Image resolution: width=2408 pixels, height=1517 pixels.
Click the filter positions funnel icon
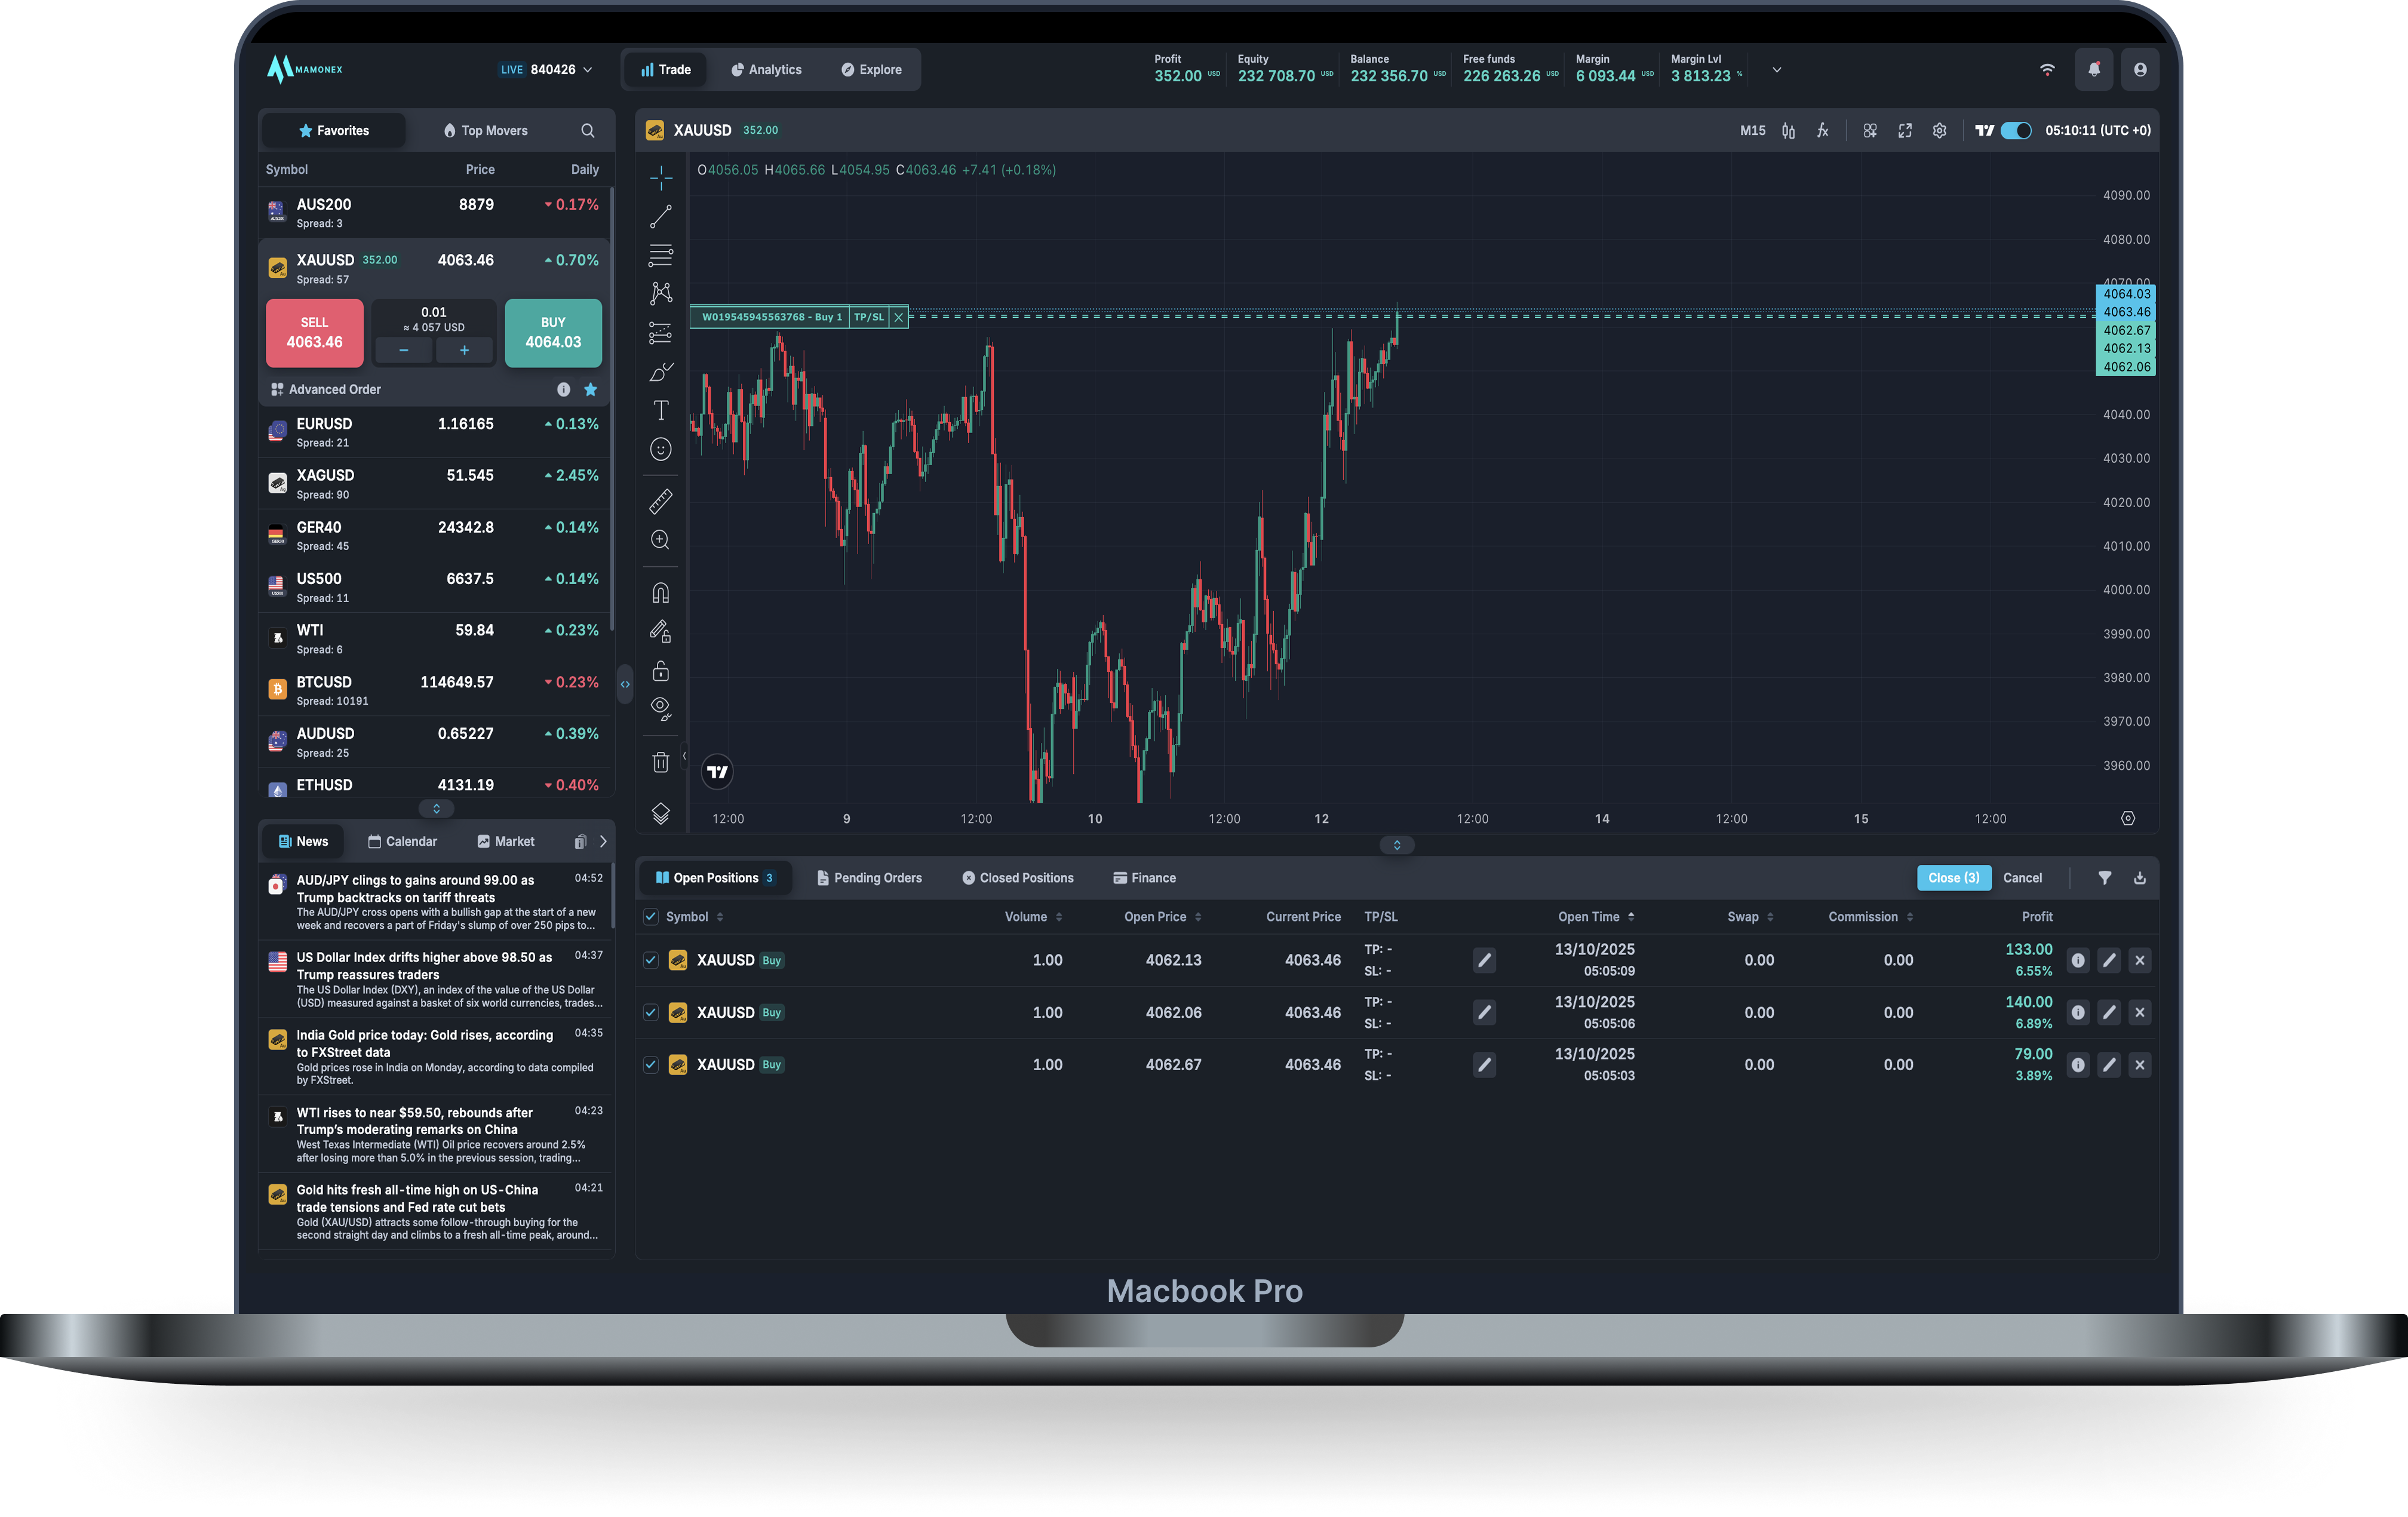pos(2104,878)
